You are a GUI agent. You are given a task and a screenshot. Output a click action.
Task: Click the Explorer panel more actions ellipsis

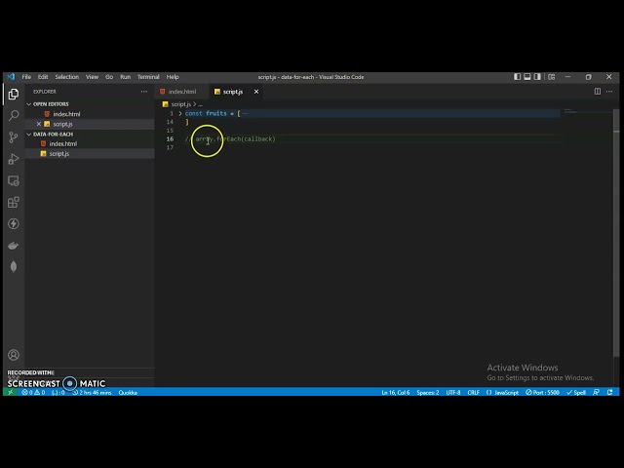point(144,92)
